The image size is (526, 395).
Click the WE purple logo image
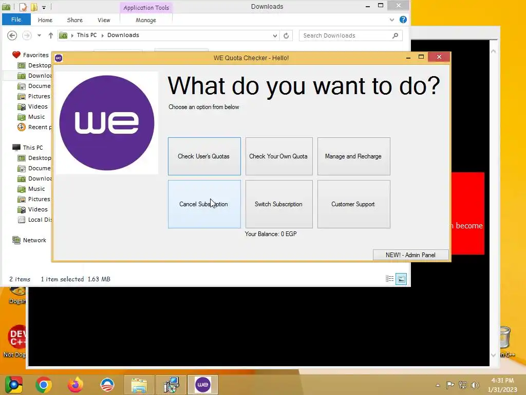pyautogui.click(x=107, y=122)
